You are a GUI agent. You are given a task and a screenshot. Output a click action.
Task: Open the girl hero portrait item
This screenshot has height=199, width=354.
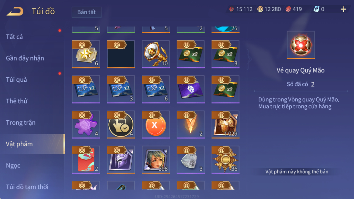click(x=156, y=160)
